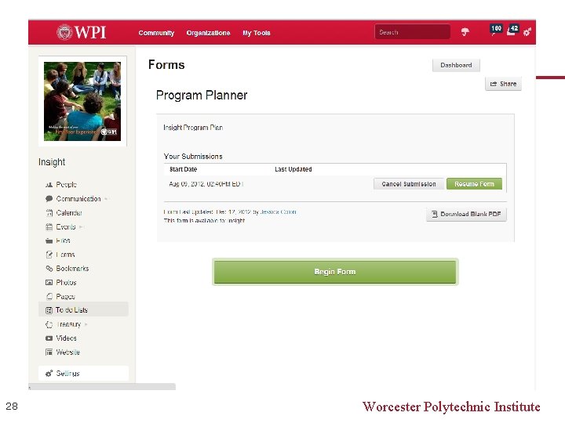The width and height of the screenshot is (565, 423).
Task: Expand the Events submenu arrow
Action: click(81, 227)
